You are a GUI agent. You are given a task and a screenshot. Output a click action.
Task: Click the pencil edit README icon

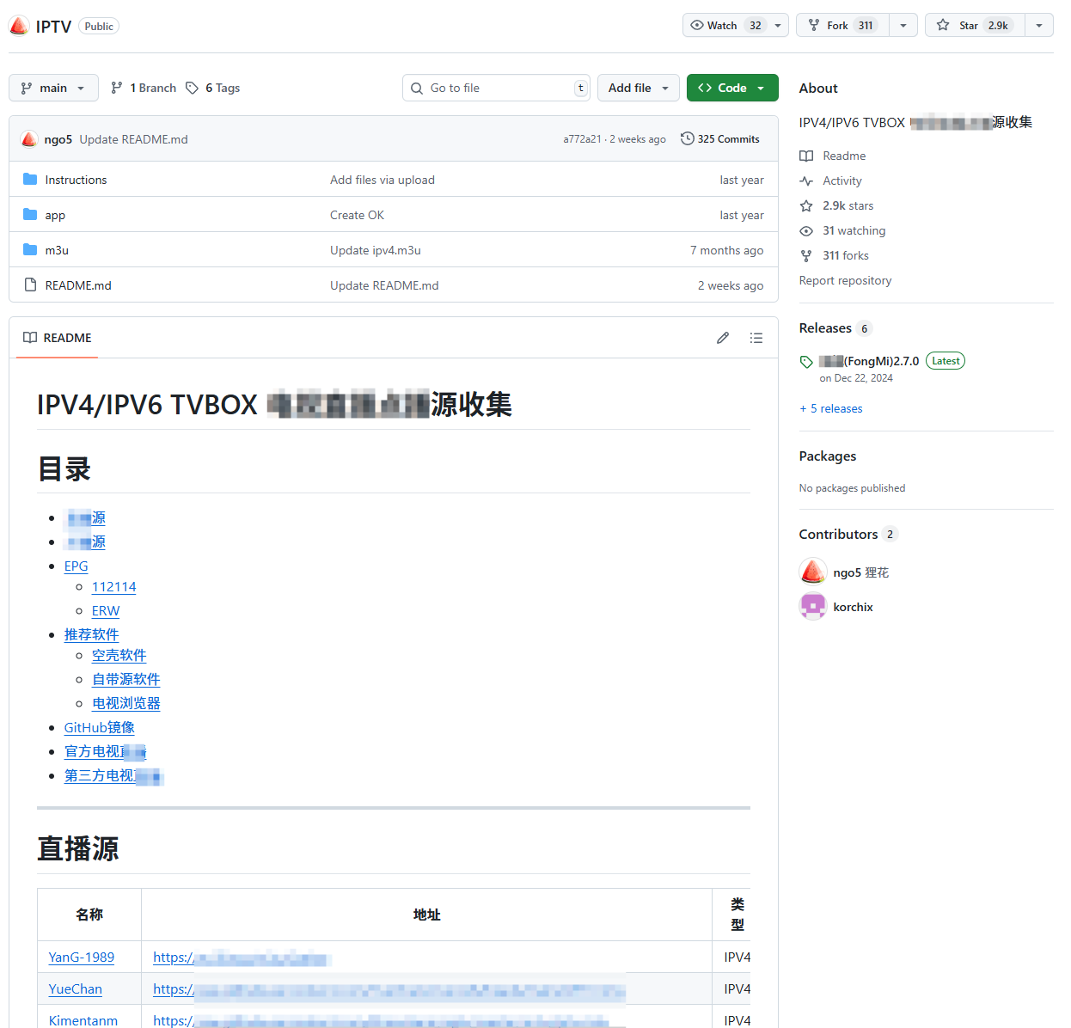[x=723, y=338]
